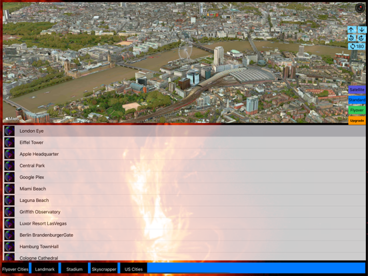This screenshot has height=276, width=368.
Task: Switch to Standard map view
Action: [357, 100]
